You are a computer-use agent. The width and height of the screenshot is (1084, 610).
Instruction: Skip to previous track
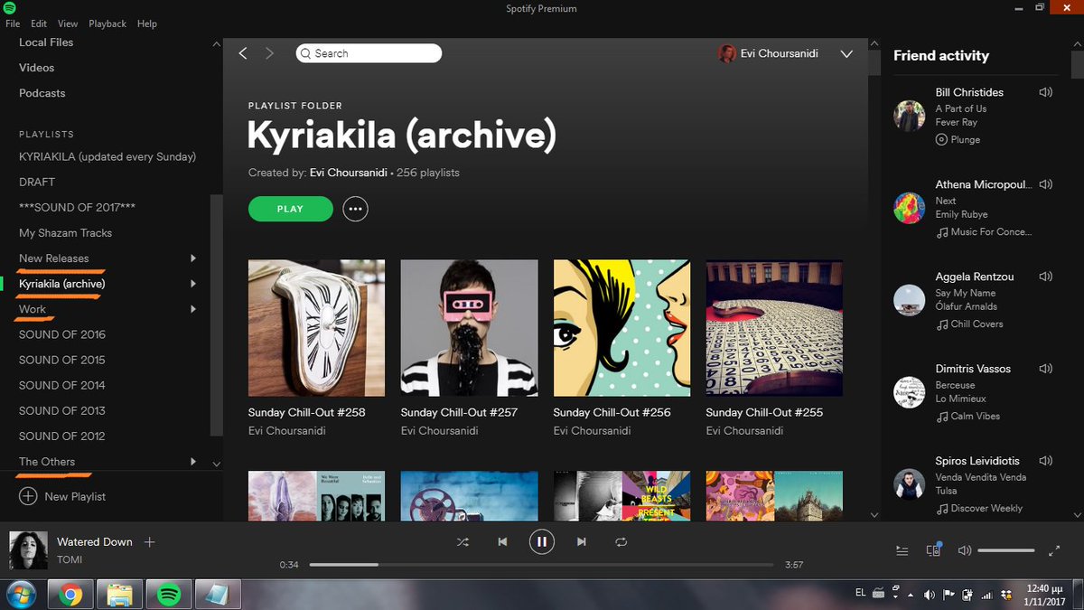click(x=502, y=542)
